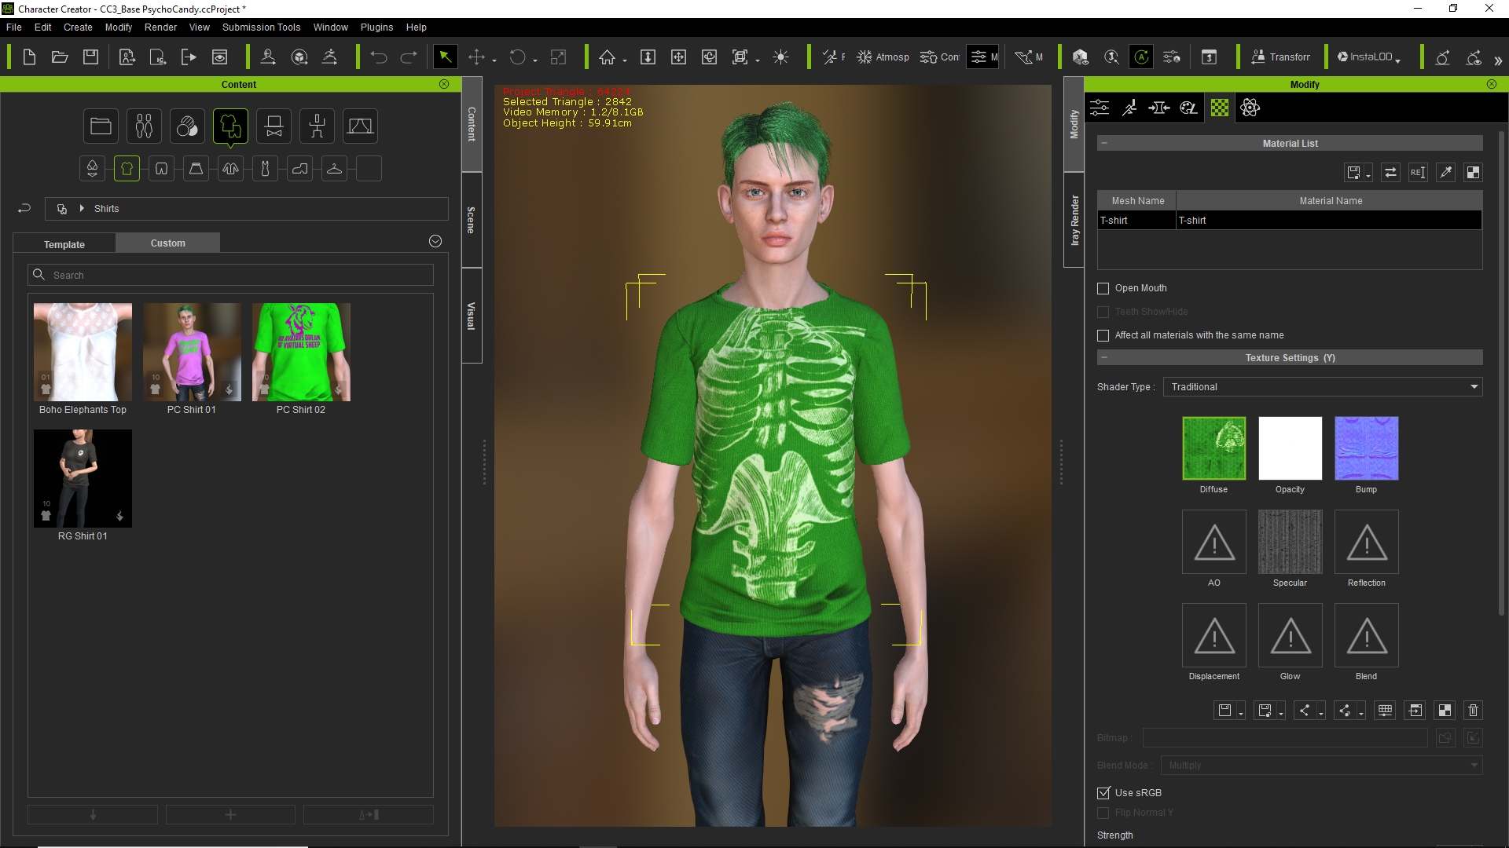
Task: Select the Stage content category
Action: 360,126
